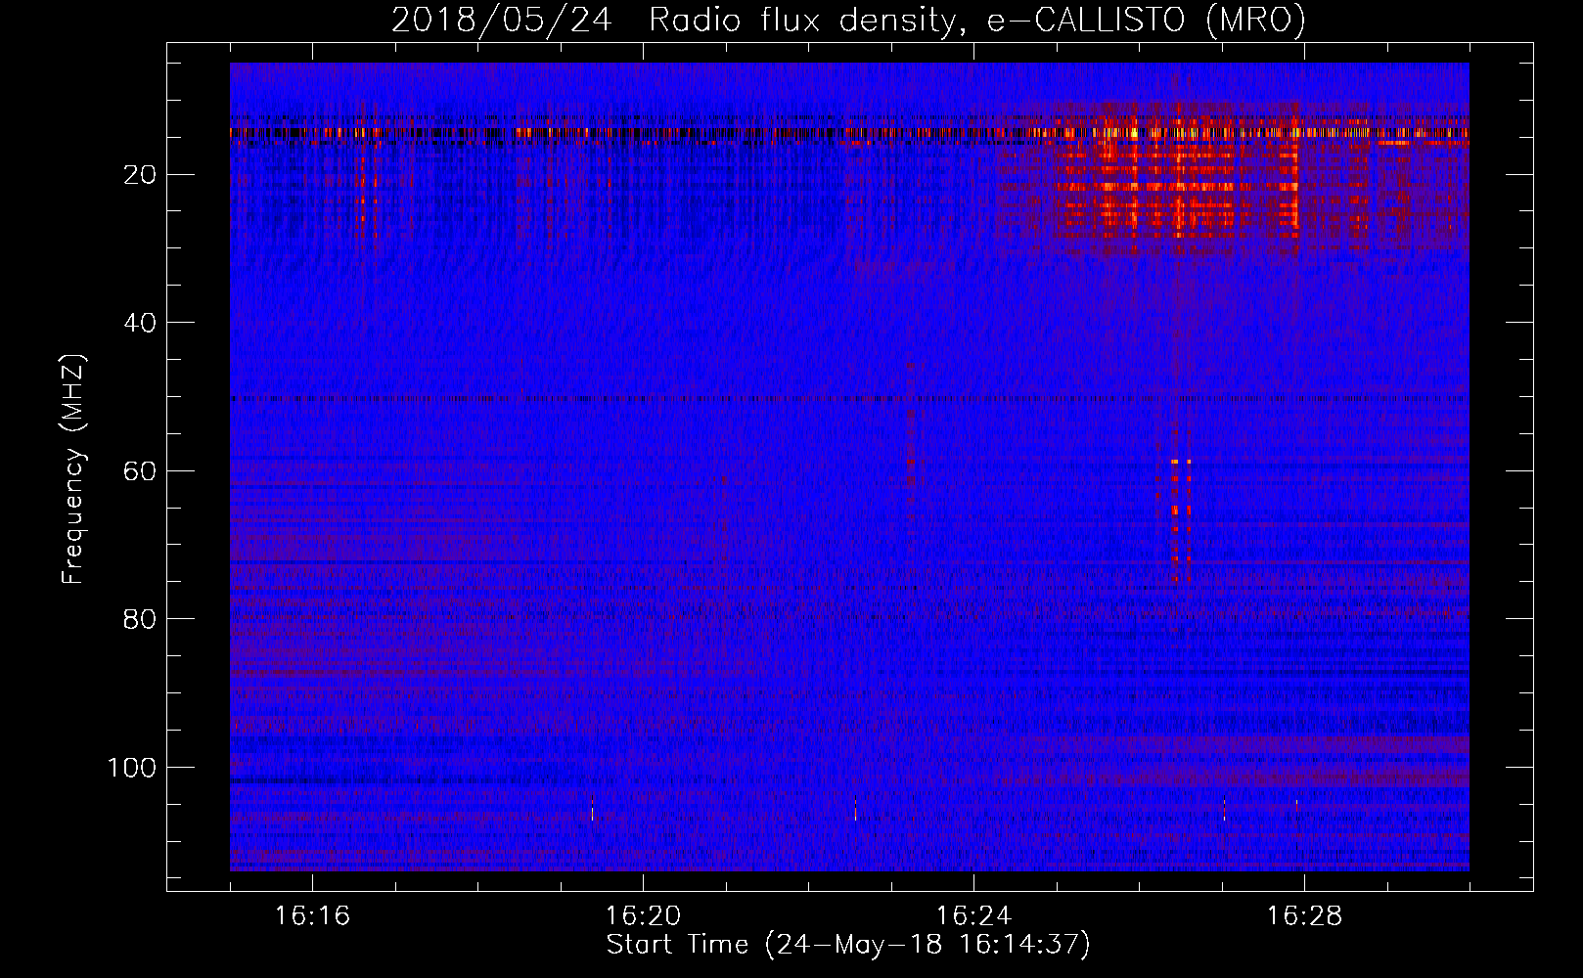Click the 'Frequency (MHZ)' axis label
Viewport: 1583px width, 978px height.
coord(73,469)
